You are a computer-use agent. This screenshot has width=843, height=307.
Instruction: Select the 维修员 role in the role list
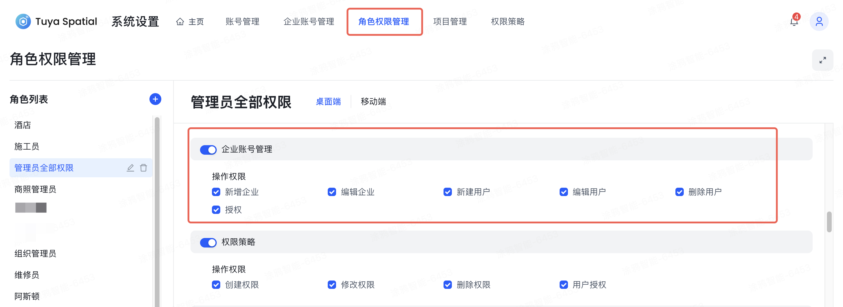click(x=26, y=275)
